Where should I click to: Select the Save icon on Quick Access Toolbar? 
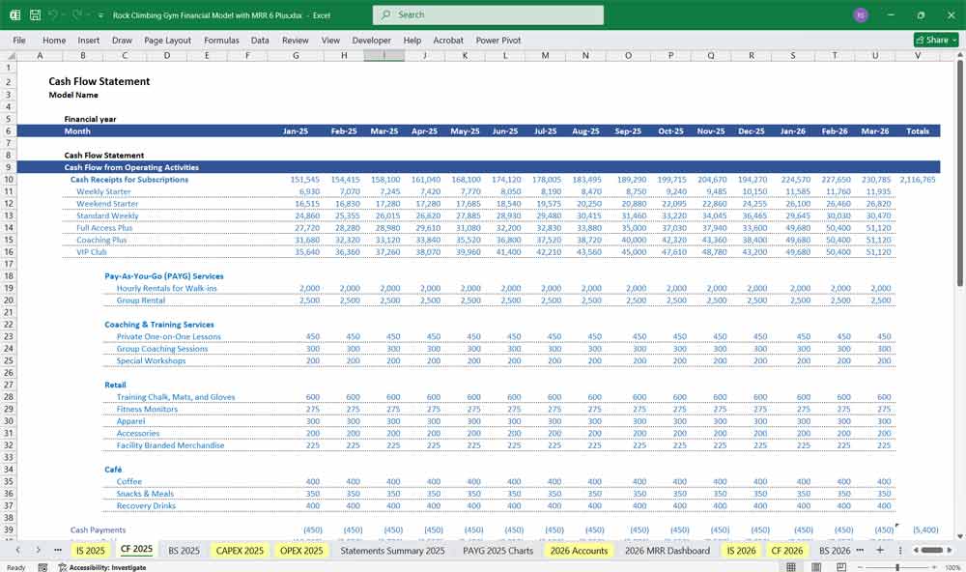coord(34,14)
